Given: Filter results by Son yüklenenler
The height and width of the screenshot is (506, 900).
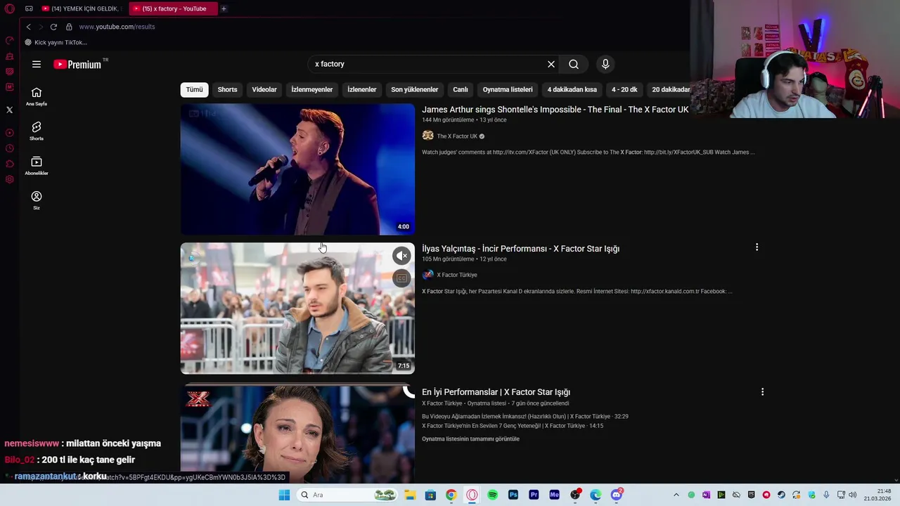Looking at the screenshot, I should 414,89.
